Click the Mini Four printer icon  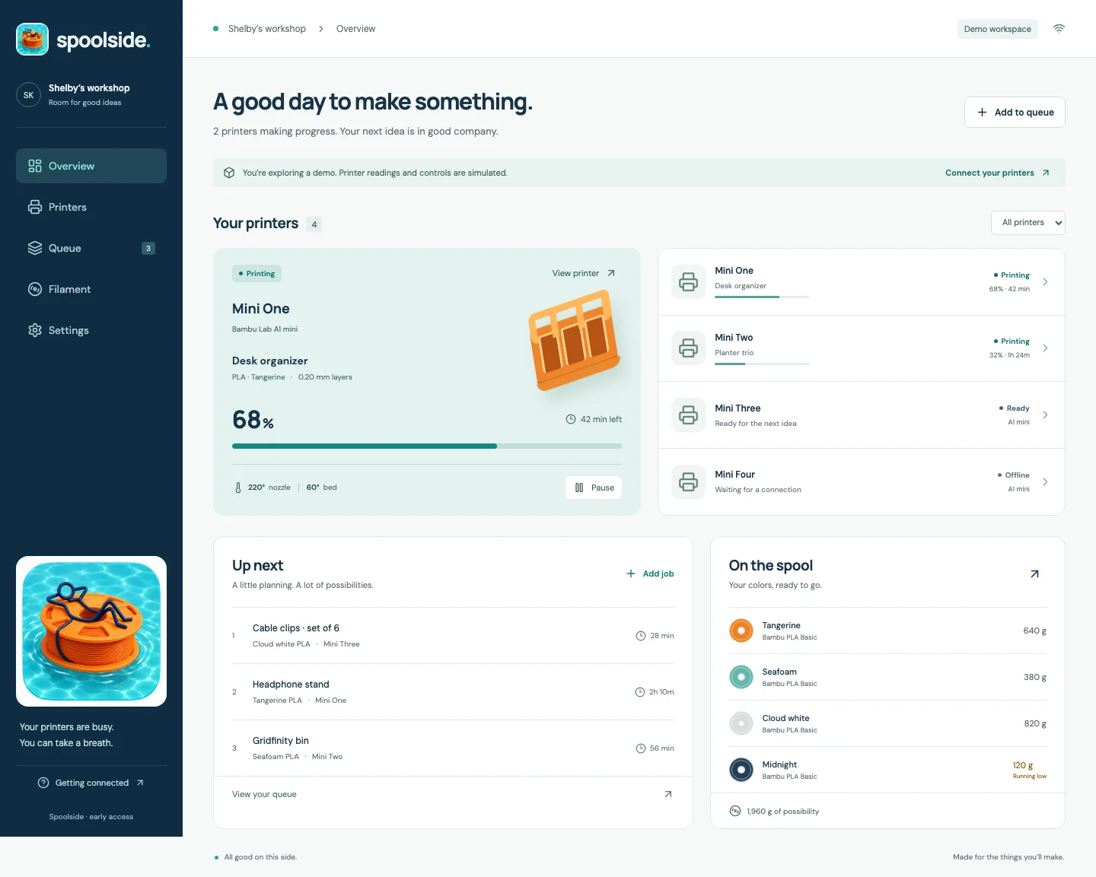click(x=688, y=481)
